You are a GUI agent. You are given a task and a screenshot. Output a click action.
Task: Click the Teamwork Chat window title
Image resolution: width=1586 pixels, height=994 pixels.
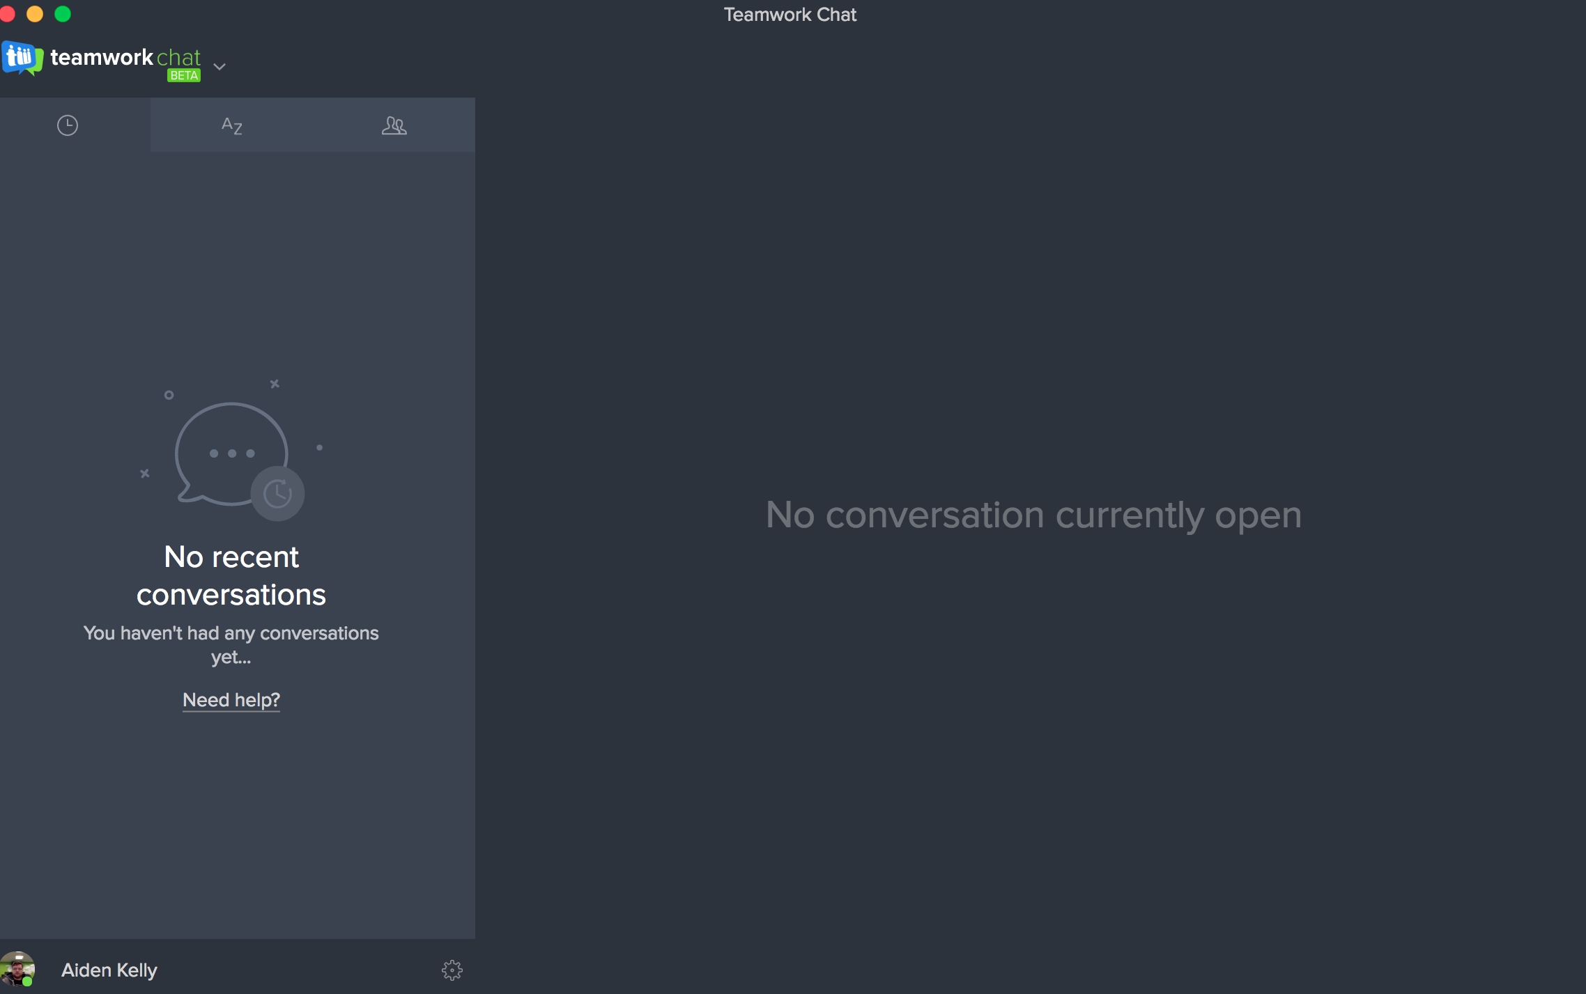pyautogui.click(x=790, y=15)
